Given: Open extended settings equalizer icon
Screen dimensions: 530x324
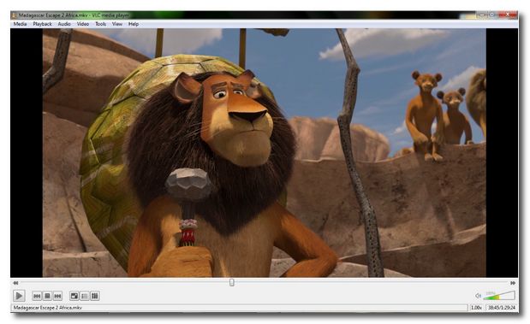Looking at the screenshot, I should point(95,296).
